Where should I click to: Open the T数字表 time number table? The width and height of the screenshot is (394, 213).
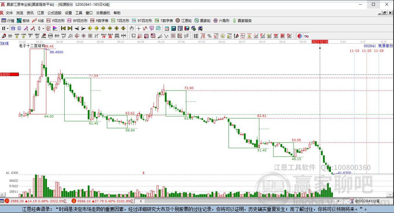(164, 21)
